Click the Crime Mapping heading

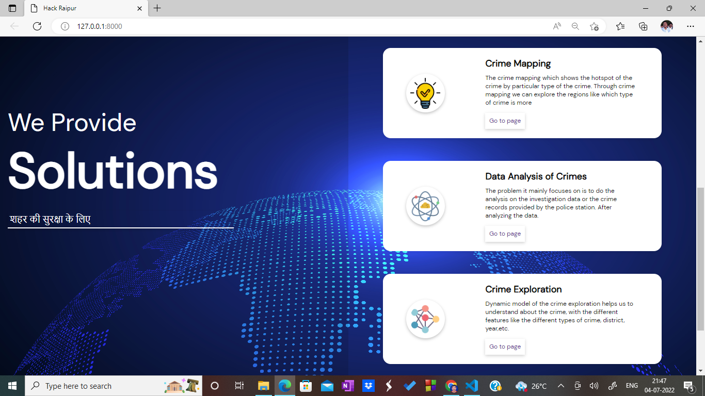pos(518,63)
